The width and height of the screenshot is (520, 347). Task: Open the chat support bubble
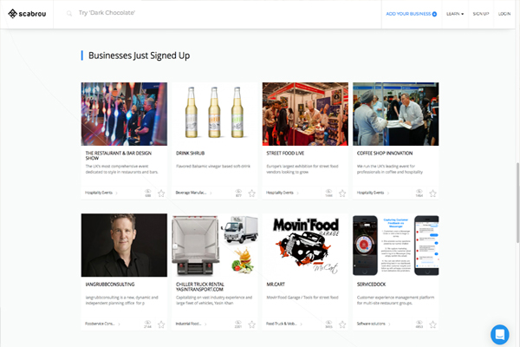[499, 334]
